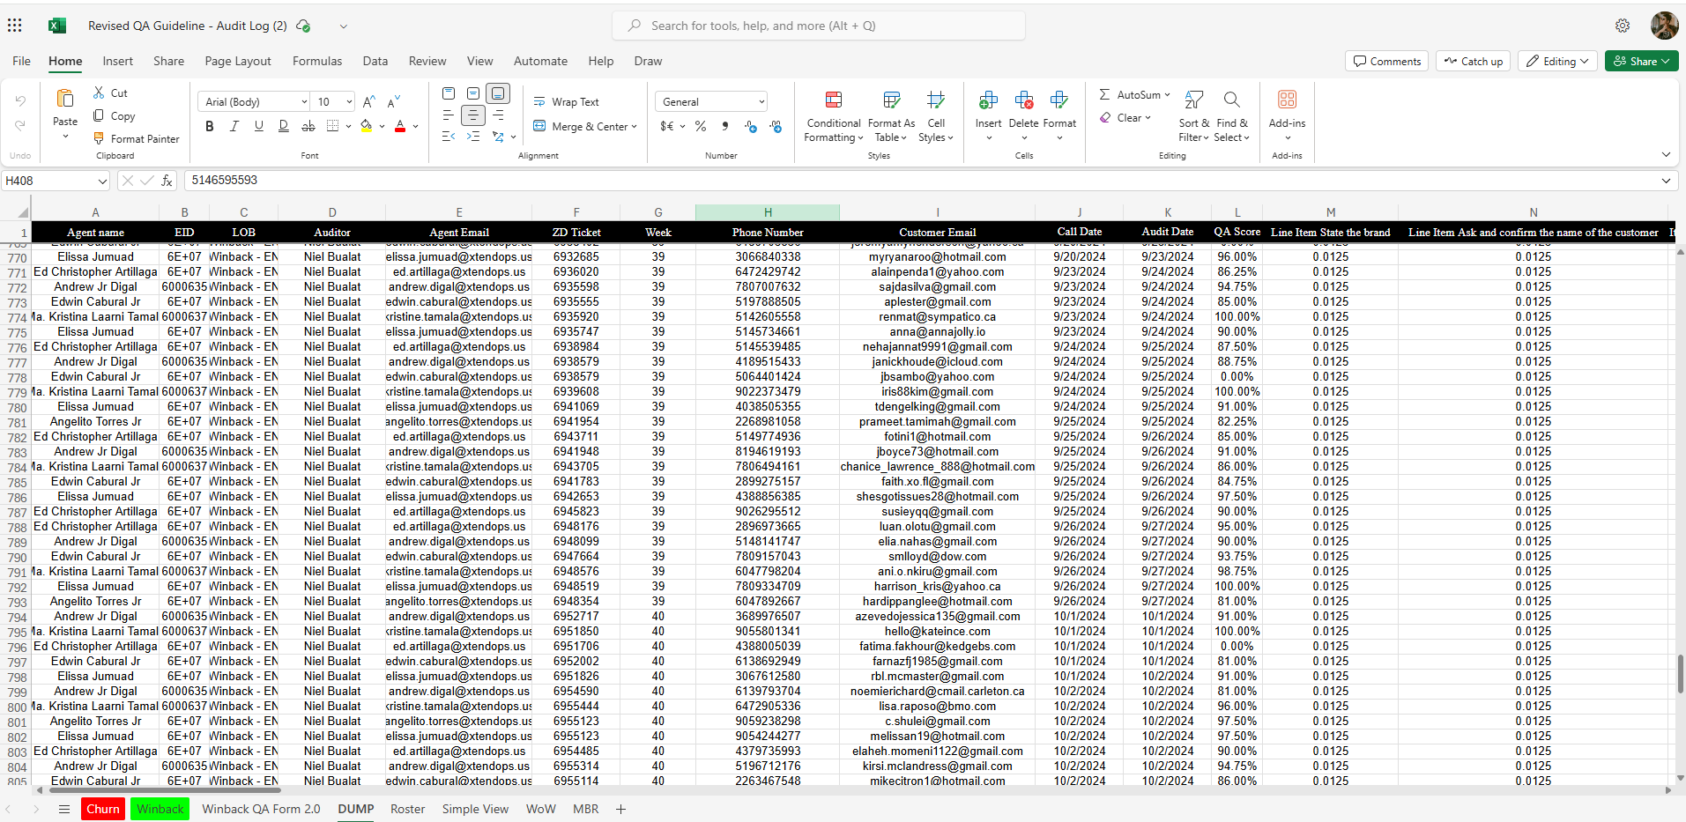Click the Align Left icon
The height and width of the screenshot is (822, 1686).
coord(449,115)
